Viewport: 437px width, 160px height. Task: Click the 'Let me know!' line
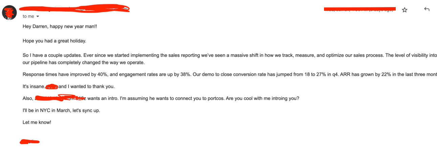(37, 122)
